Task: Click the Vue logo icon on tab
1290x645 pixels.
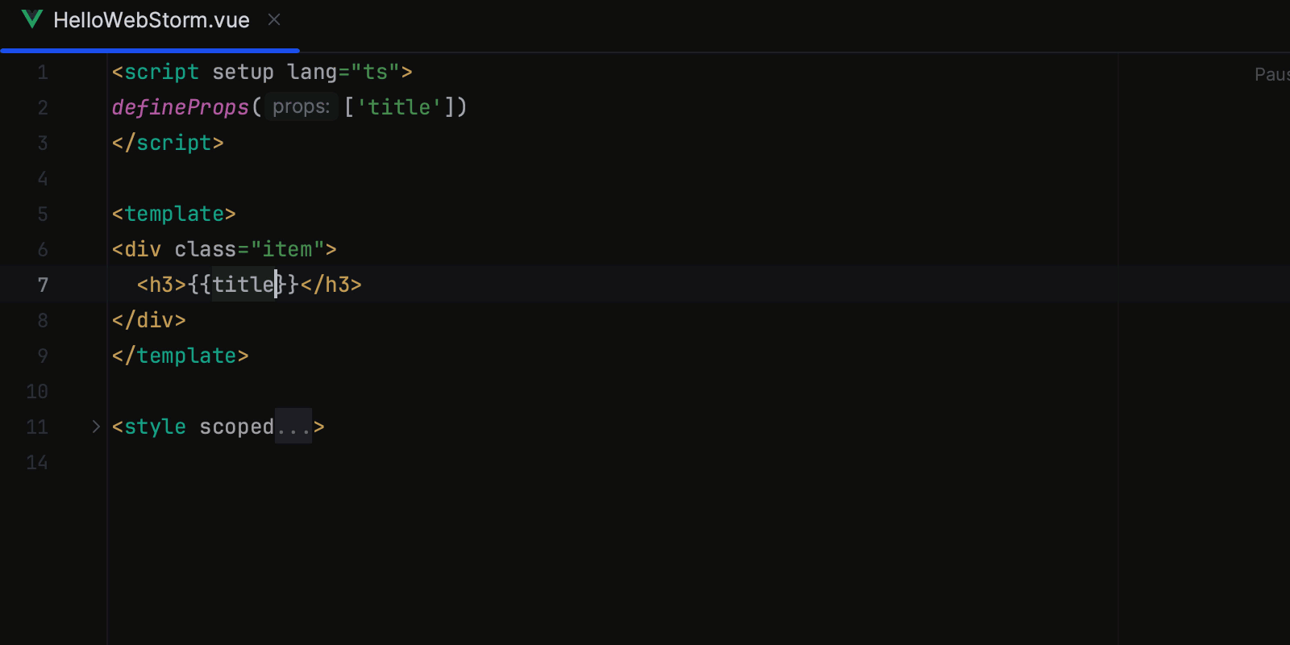Action: click(32, 19)
